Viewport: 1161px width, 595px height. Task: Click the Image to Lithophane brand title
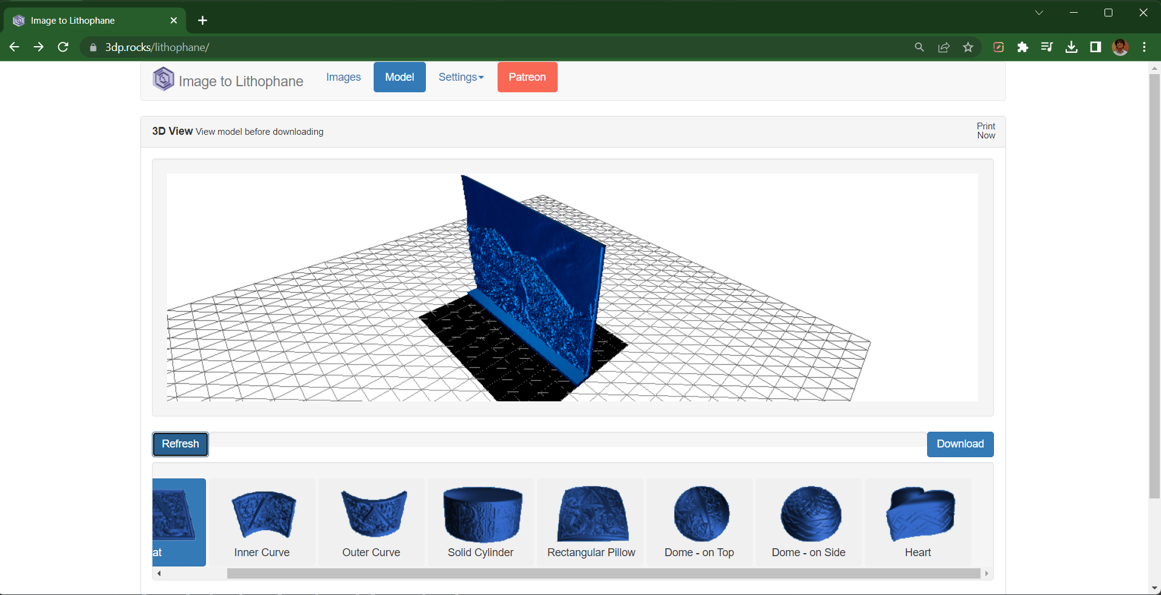[241, 81]
